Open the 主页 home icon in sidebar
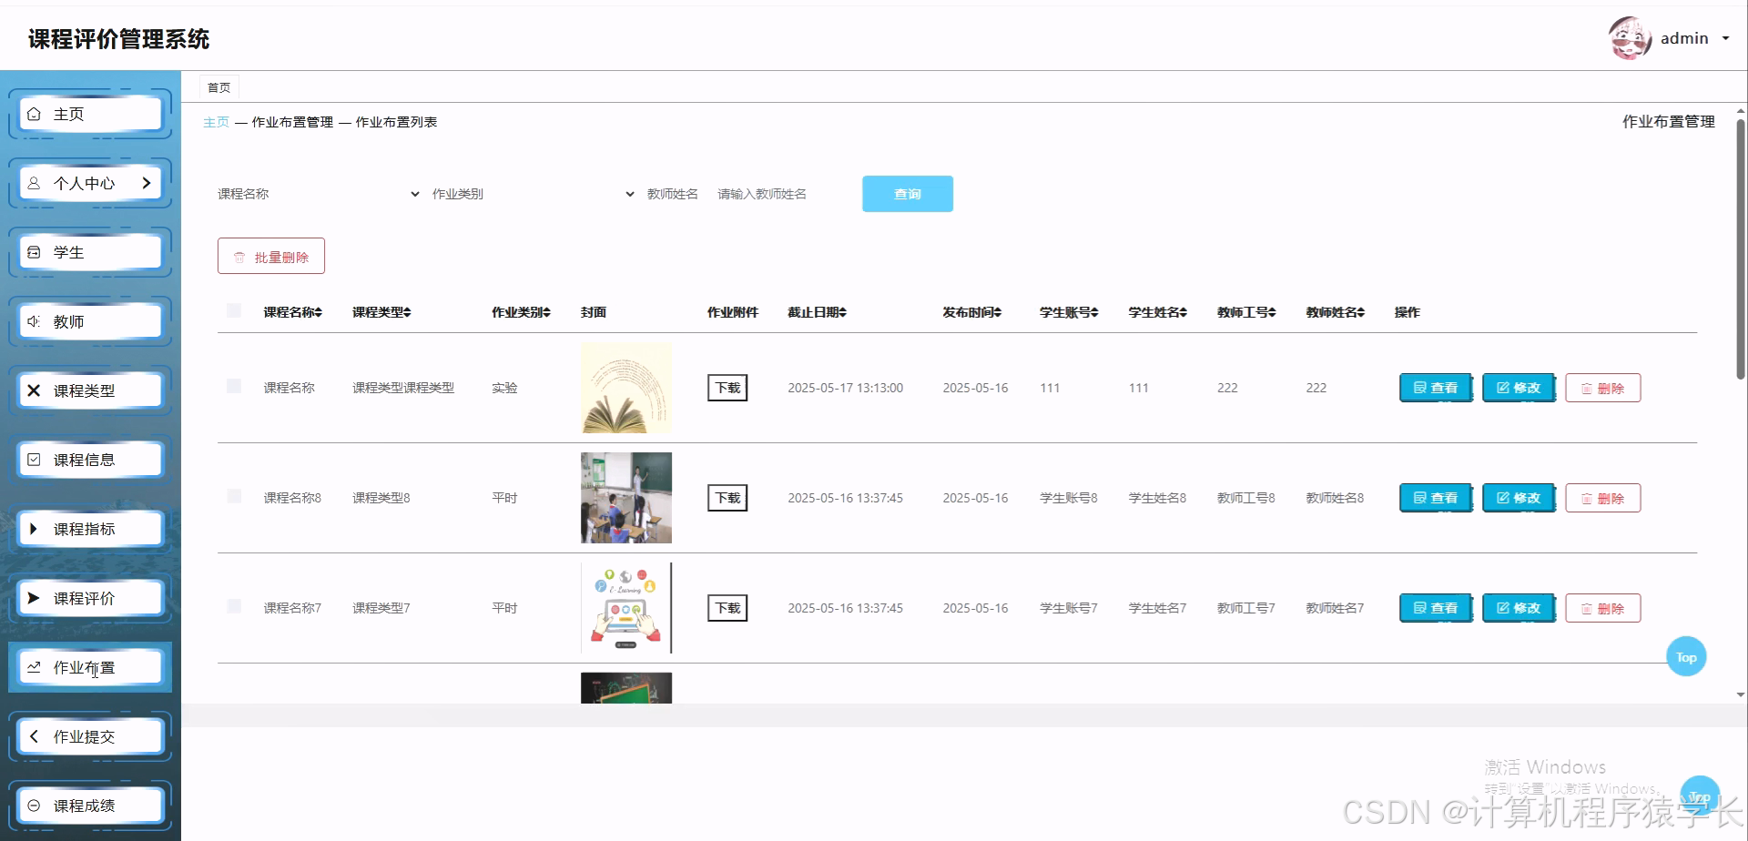 click(x=35, y=113)
